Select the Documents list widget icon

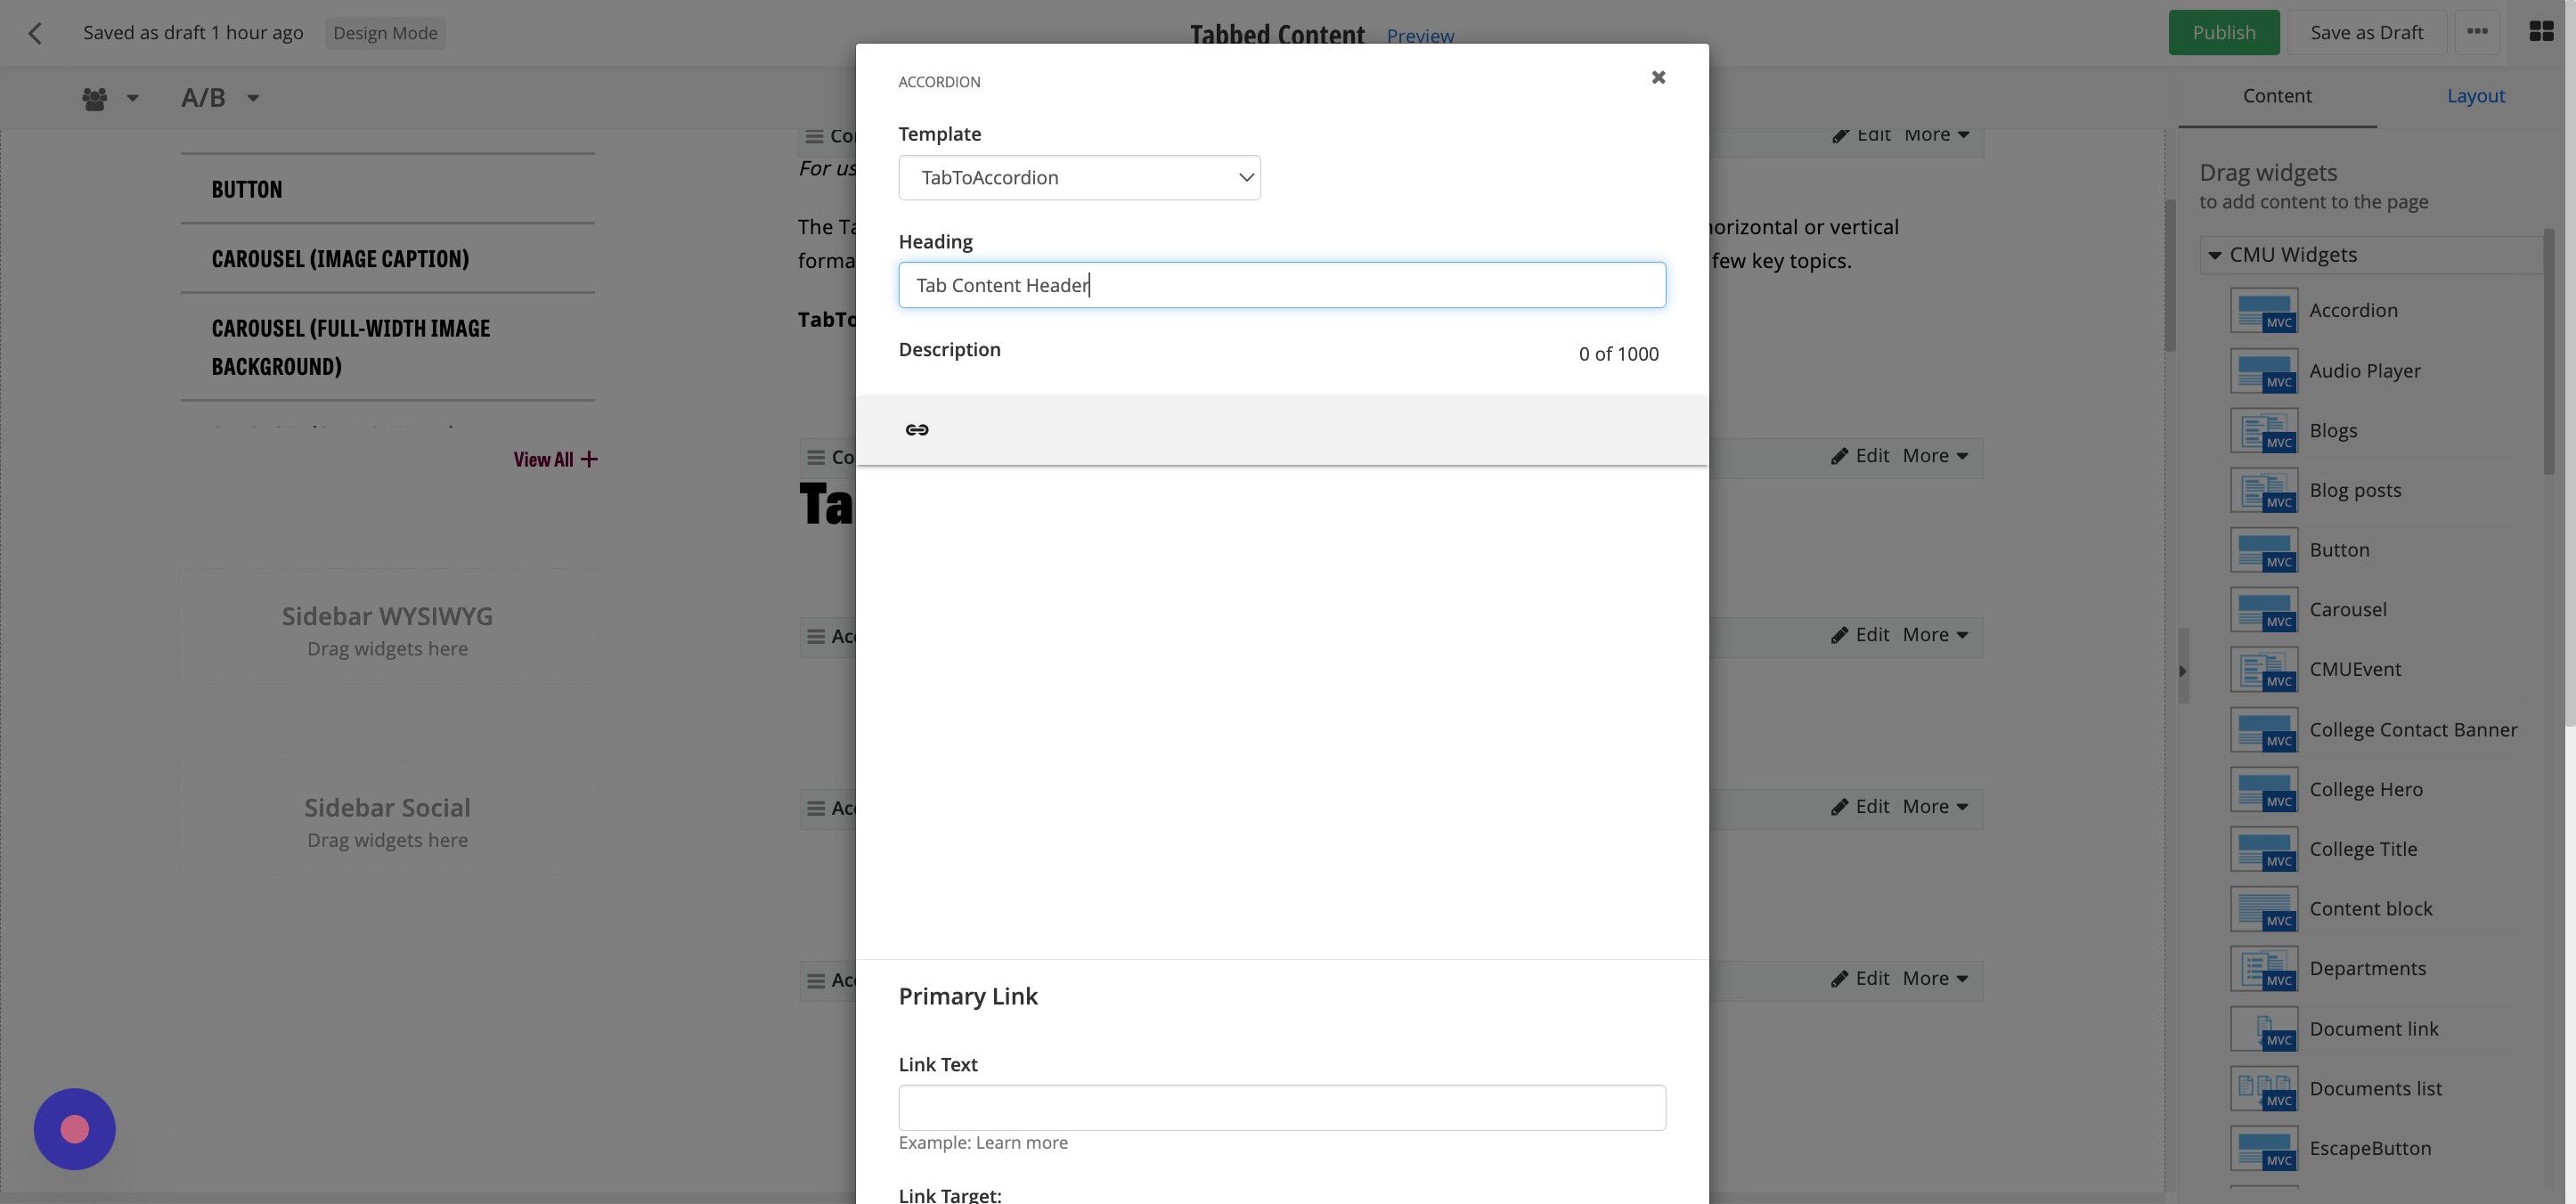point(2263,1089)
